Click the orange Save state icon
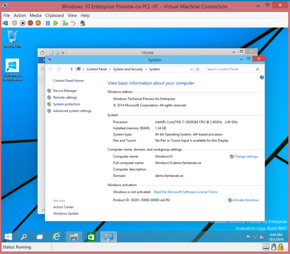The height and width of the screenshot is (254, 290). [38, 23]
